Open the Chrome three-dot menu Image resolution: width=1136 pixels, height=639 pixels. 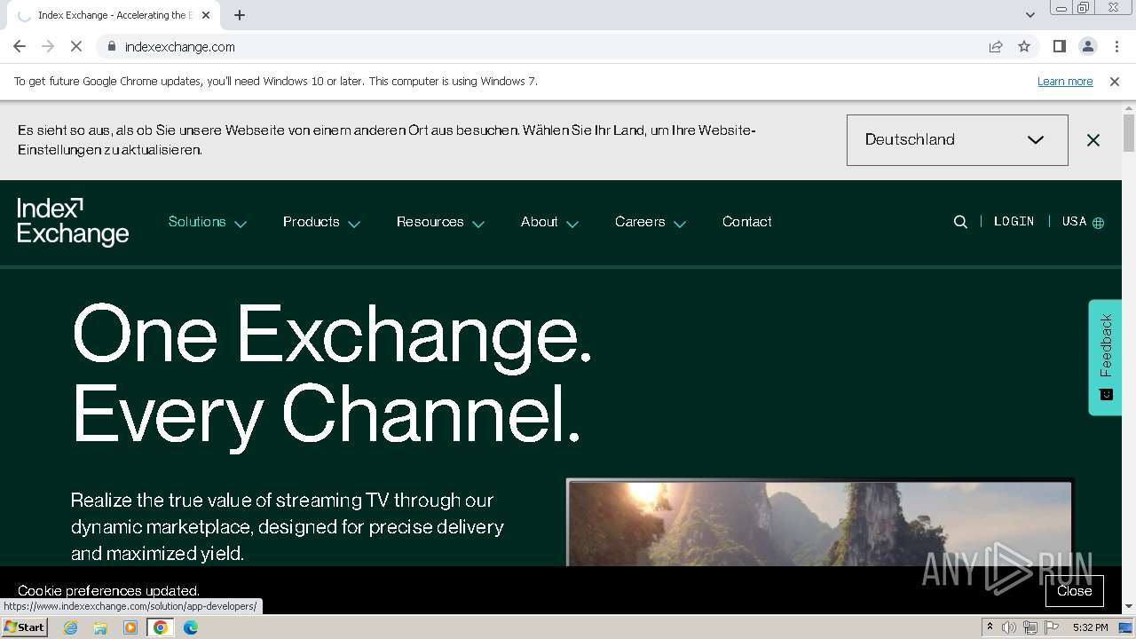pyautogui.click(x=1116, y=46)
